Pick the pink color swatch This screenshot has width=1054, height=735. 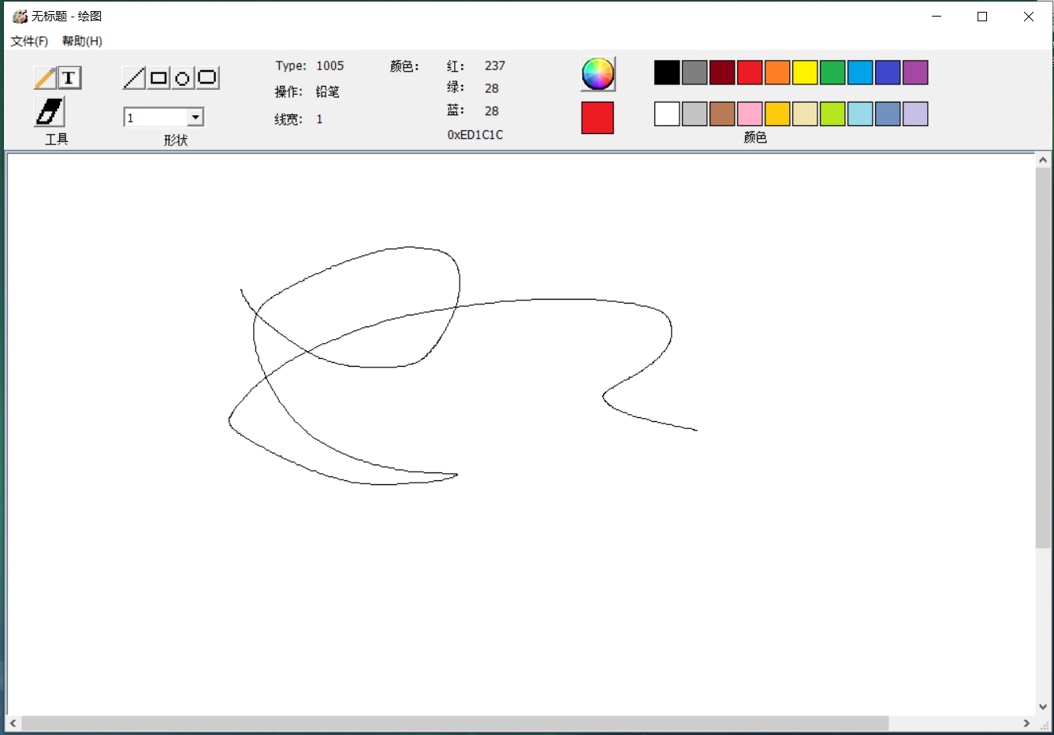pos(750,114)
